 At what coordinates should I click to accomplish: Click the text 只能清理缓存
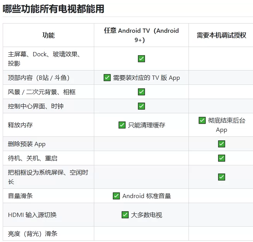(x=146, y=125)
